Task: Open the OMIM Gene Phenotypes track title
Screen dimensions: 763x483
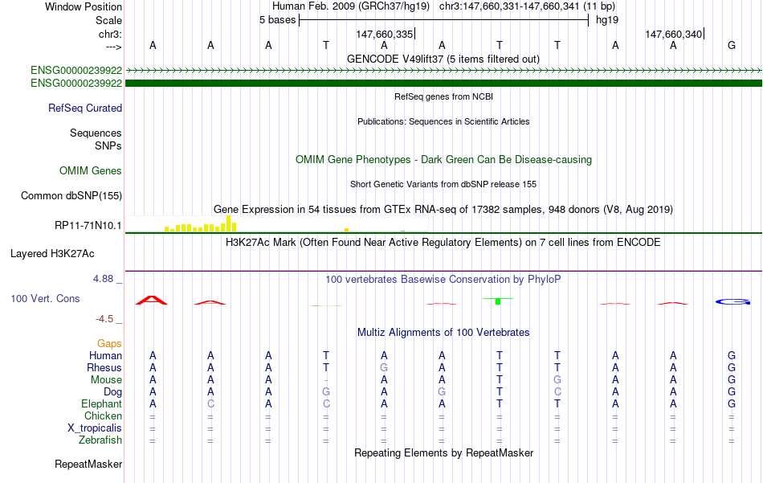Action: 443,160
